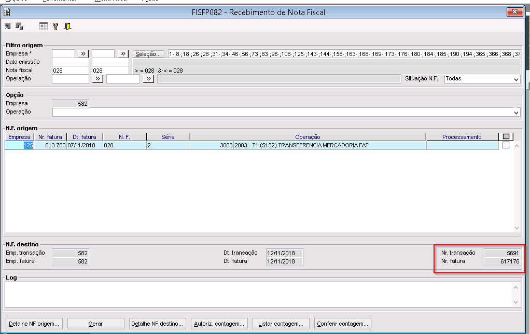
Task: Sort by the Empresa column header
Action: [19, 137]
